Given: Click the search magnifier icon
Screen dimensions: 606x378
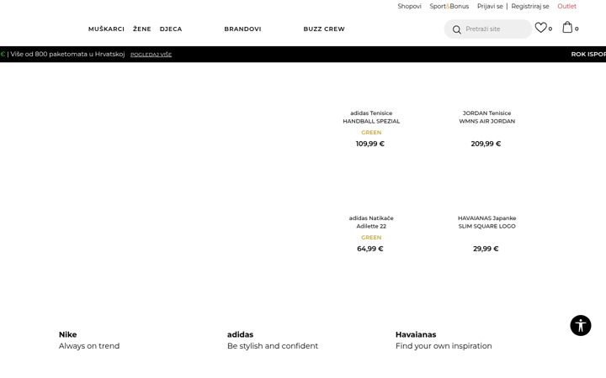Looking at the screenshot, I should (456, 29).
